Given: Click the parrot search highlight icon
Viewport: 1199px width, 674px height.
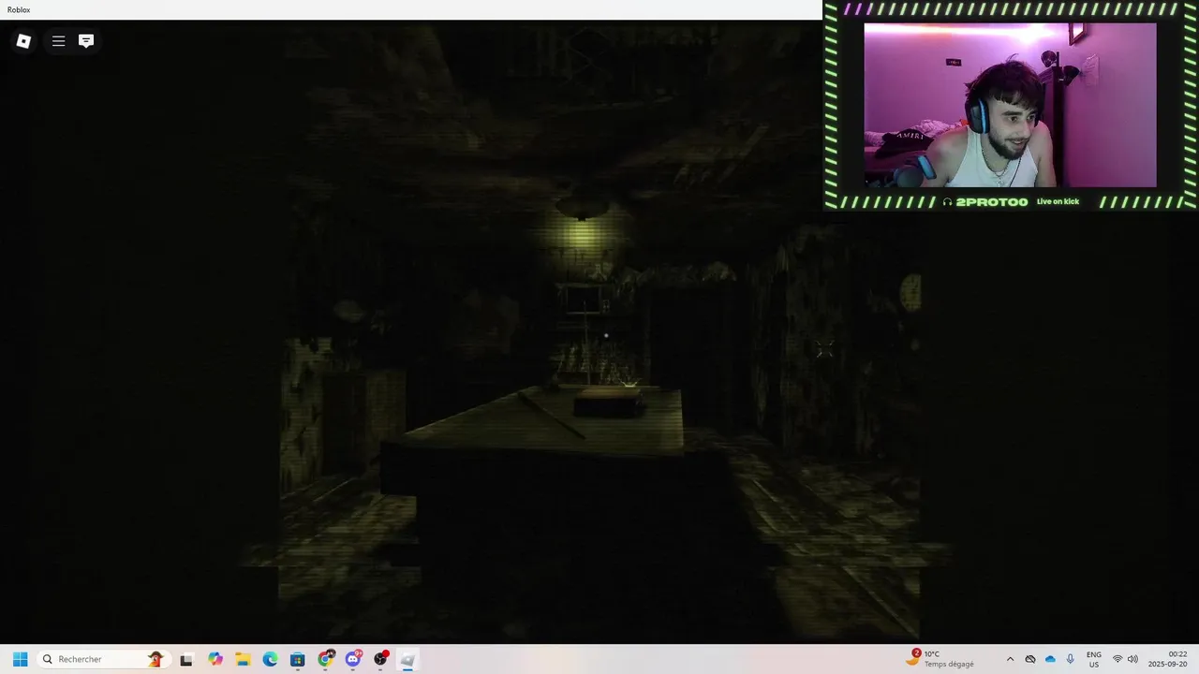Looking at the screenshot, I should (155, 659).
